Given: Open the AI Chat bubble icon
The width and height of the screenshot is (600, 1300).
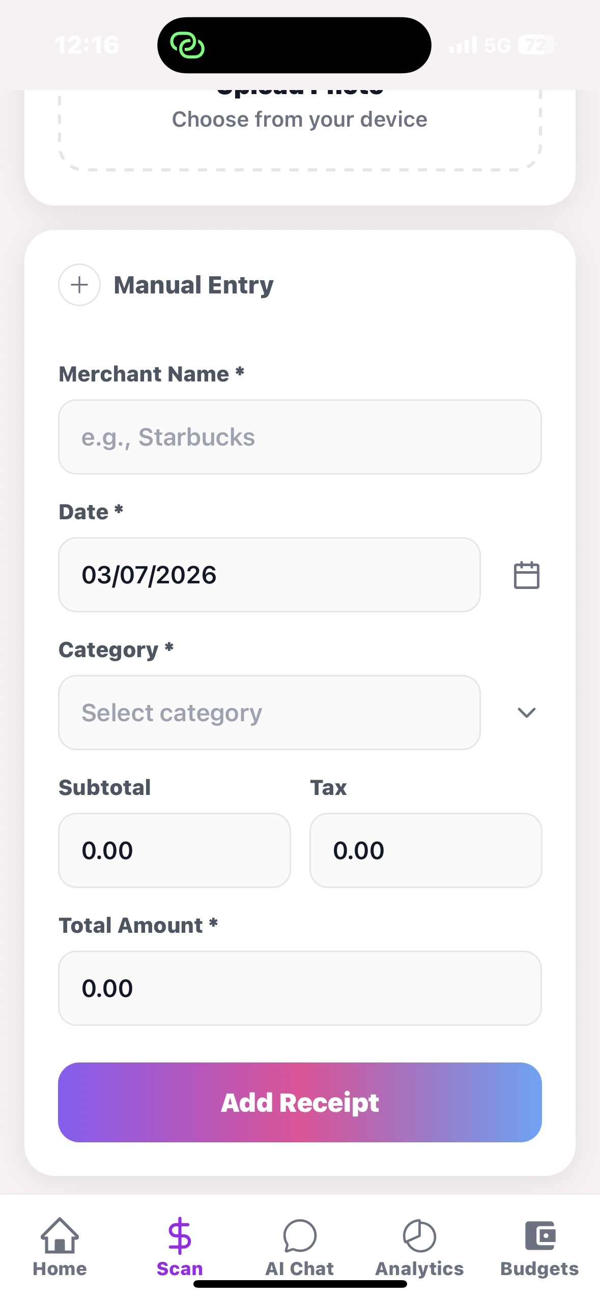Looking at the screenshot, I should (300, 1235).
